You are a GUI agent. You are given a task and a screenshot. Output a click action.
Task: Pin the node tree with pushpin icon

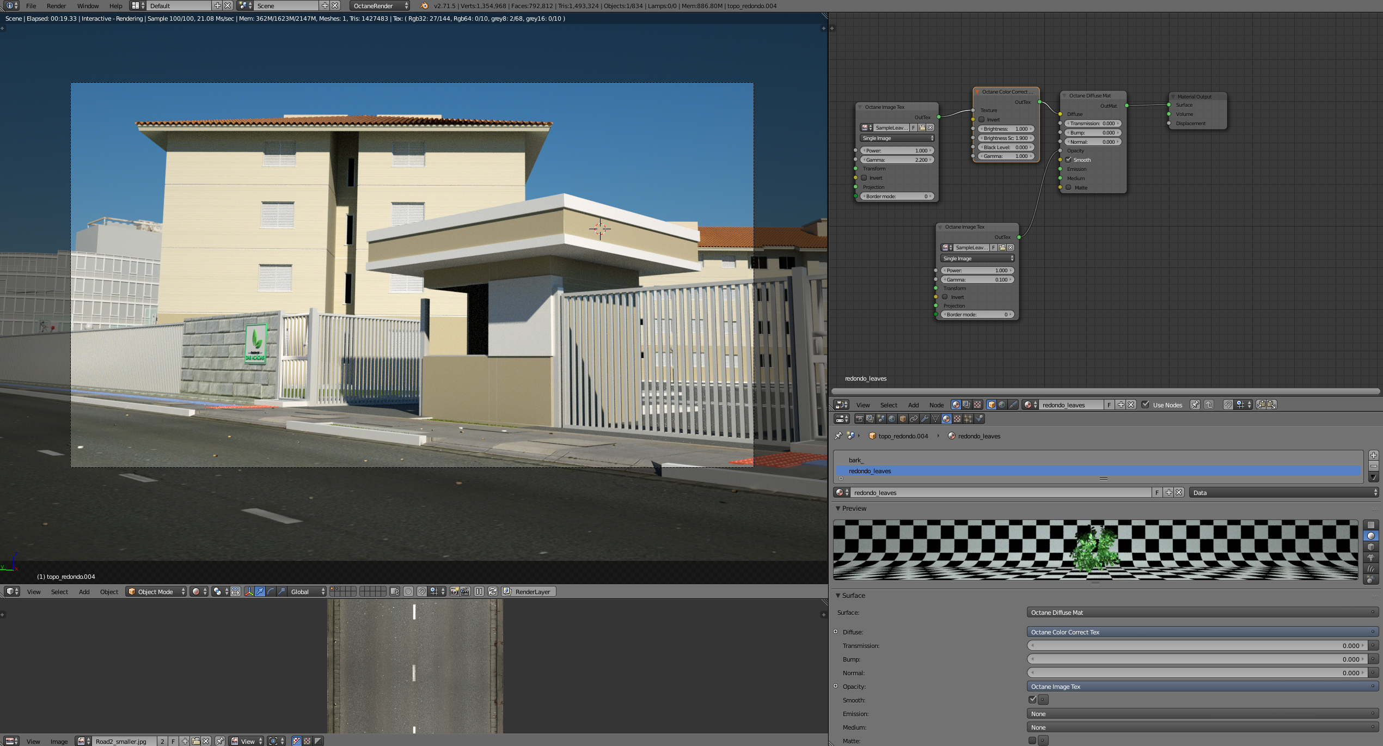point(1195,405)
